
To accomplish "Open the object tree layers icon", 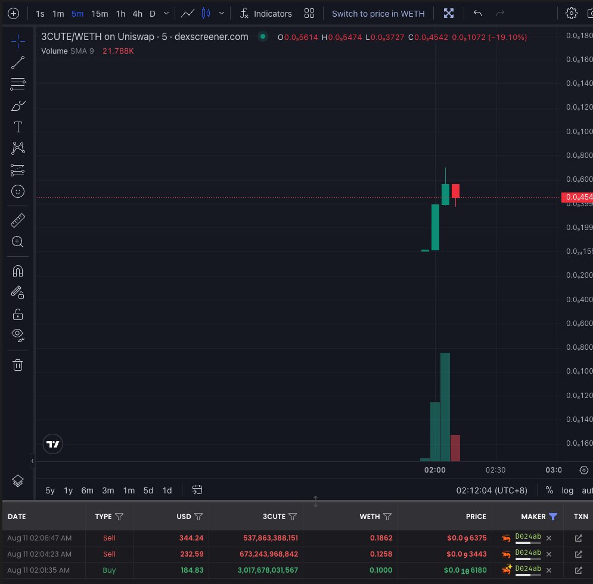I will 18,481.
